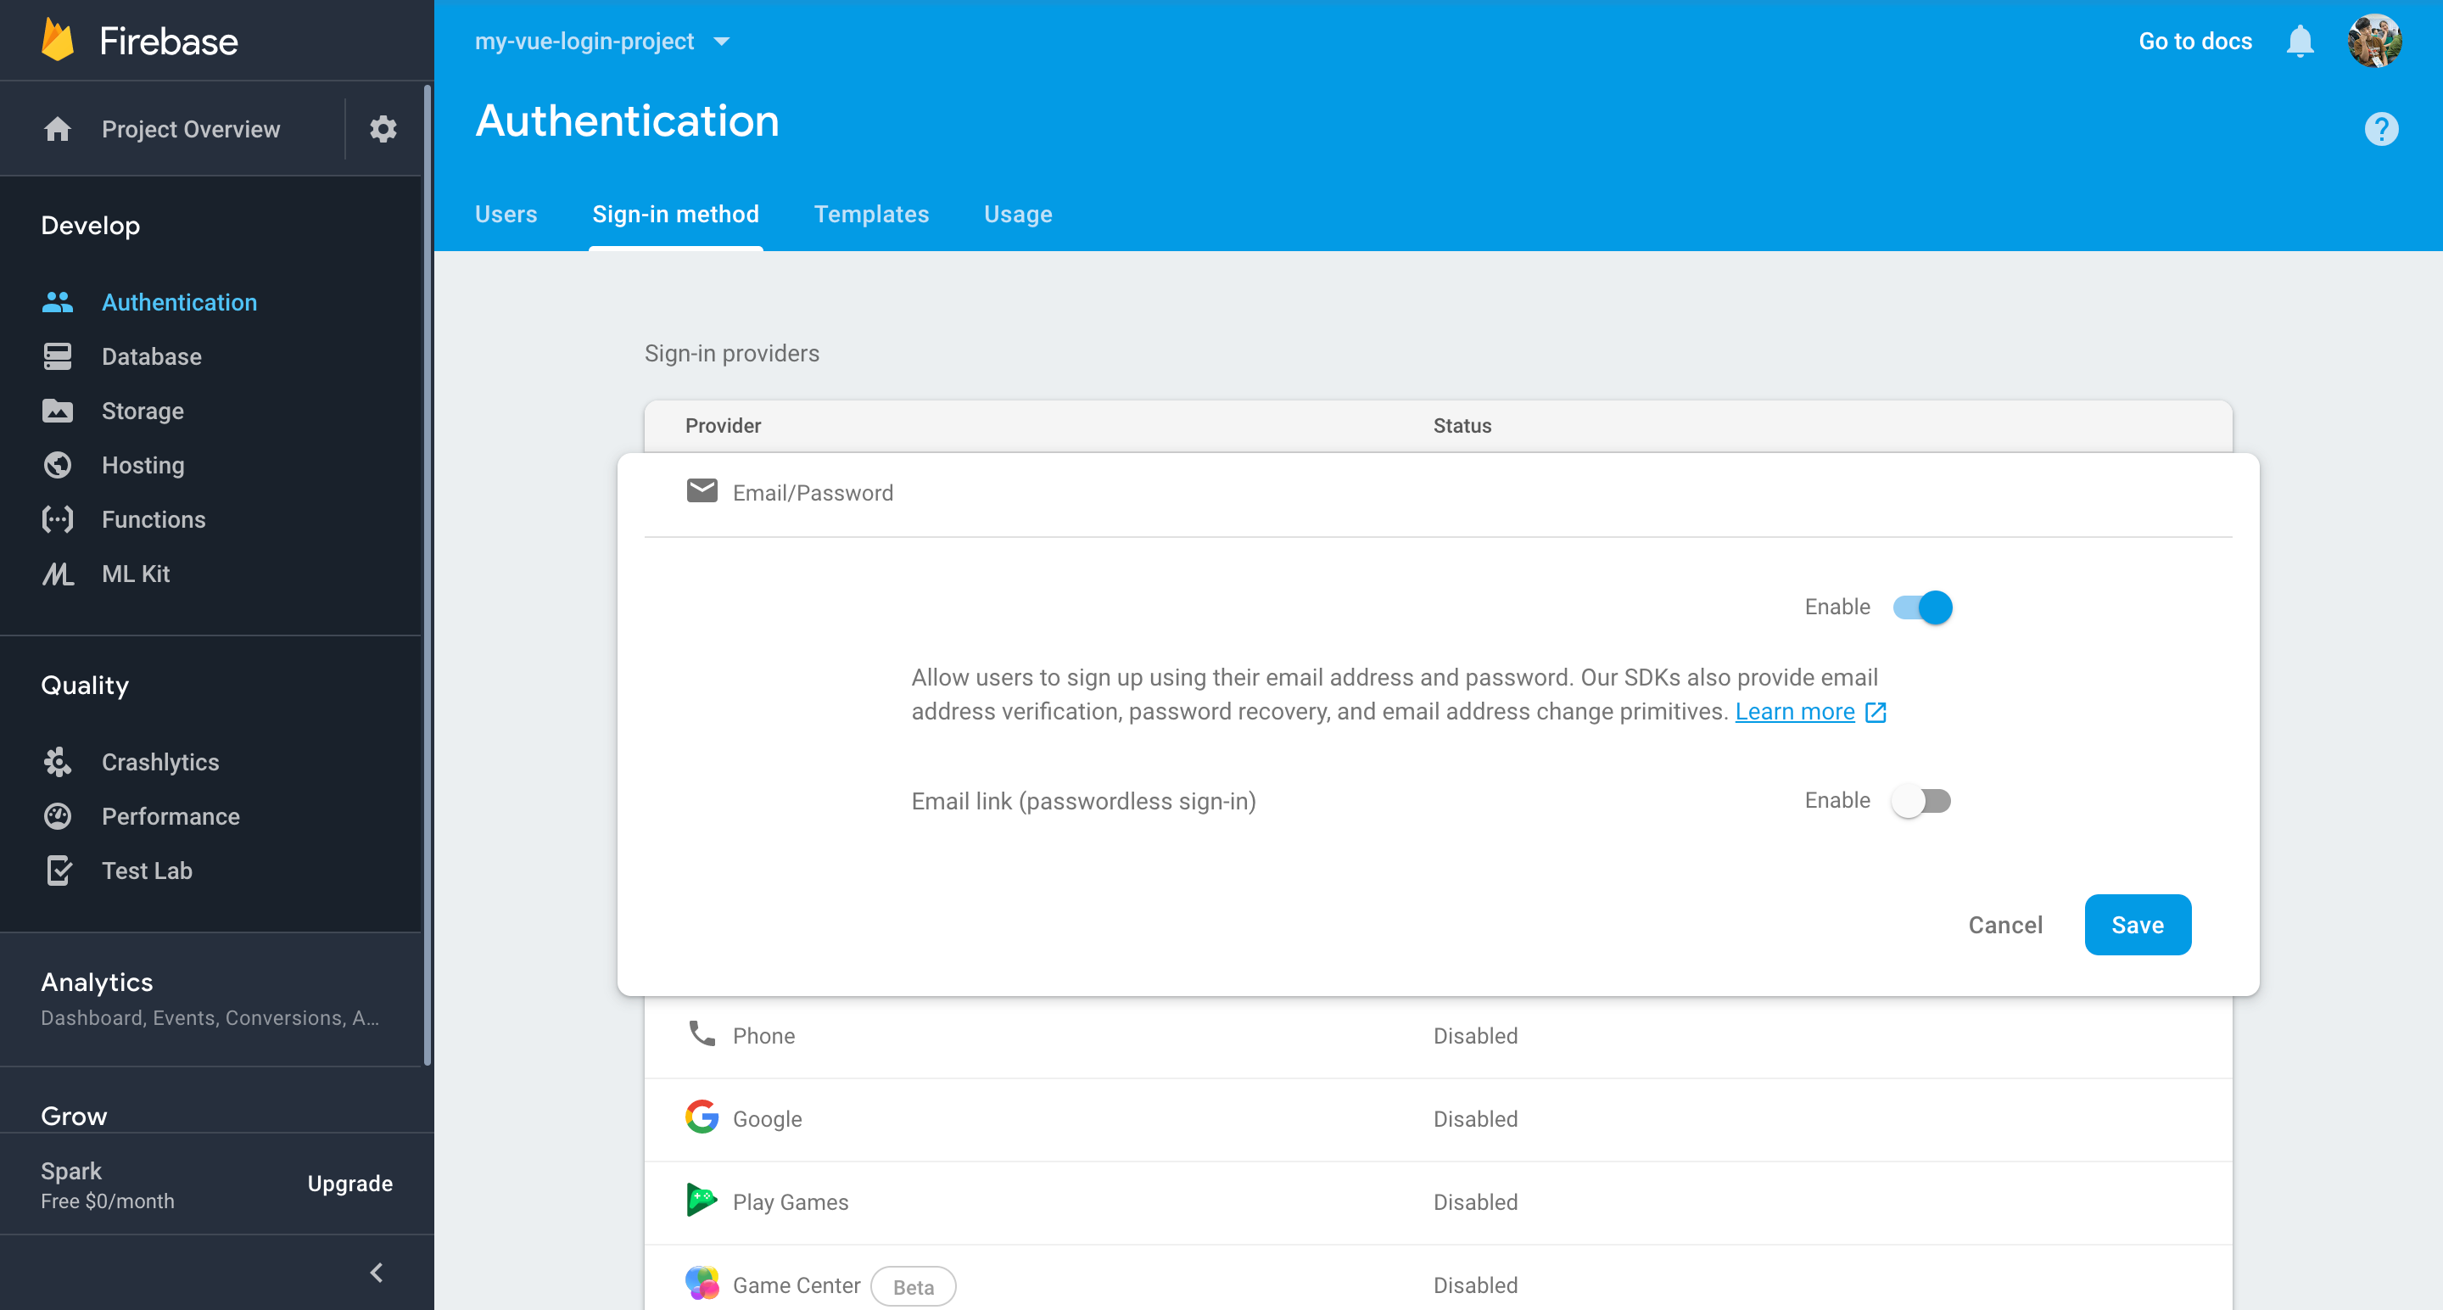Open the Performance monitoring section

tap(170, 816)
